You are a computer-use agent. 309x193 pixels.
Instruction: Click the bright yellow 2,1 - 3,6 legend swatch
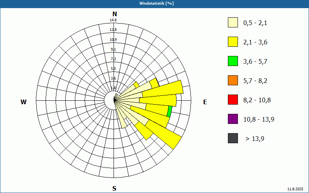click(233, 42)
